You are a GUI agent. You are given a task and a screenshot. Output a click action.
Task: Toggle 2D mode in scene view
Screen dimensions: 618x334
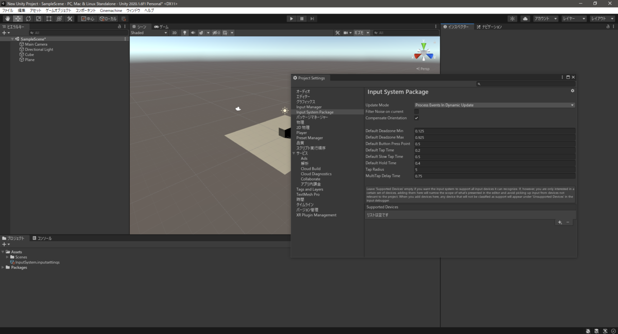coord(175,32)
